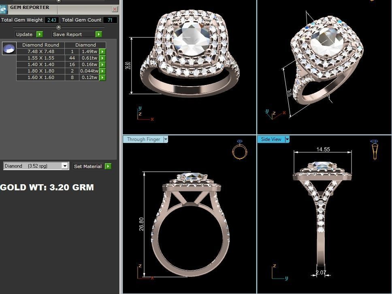Click green arrow in 1.40 X 1.40 row
392x294 pixels.
(x=102, y=64)
